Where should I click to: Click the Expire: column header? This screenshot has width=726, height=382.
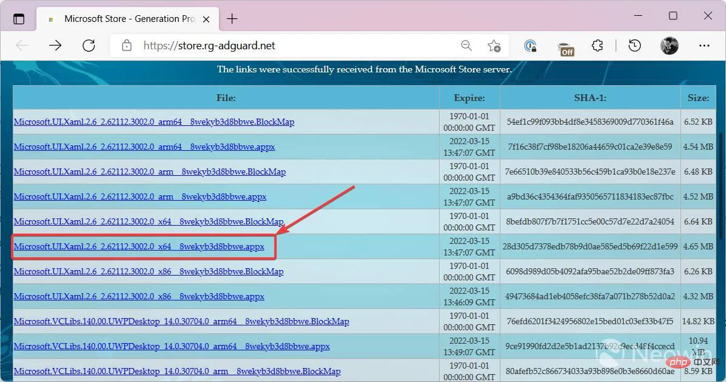click(x=469, y=98)
